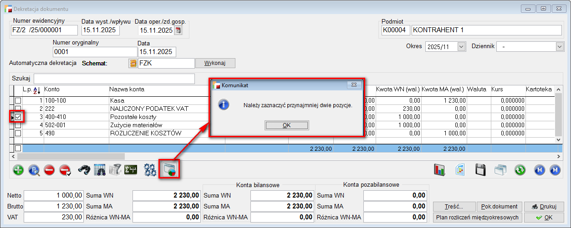The height and width of the screenshot is (228, 571).
Task: Click the green plus add-entry icon
Action: 19,170
